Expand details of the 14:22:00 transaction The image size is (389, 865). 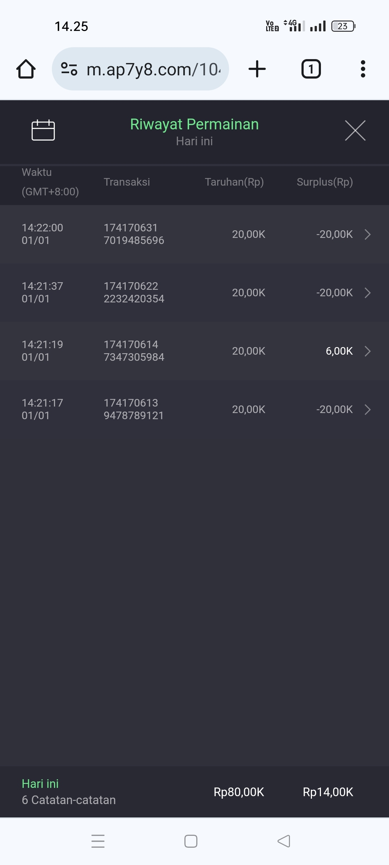pyautogui.click(x=367, y=234)
